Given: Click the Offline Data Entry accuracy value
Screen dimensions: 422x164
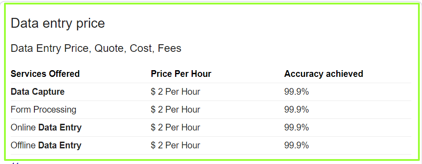Looking at the screenshot, I should click(297, 146).
